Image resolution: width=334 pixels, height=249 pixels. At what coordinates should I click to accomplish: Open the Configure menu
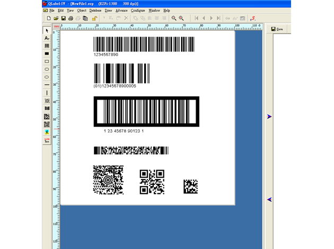pos(138,10)
